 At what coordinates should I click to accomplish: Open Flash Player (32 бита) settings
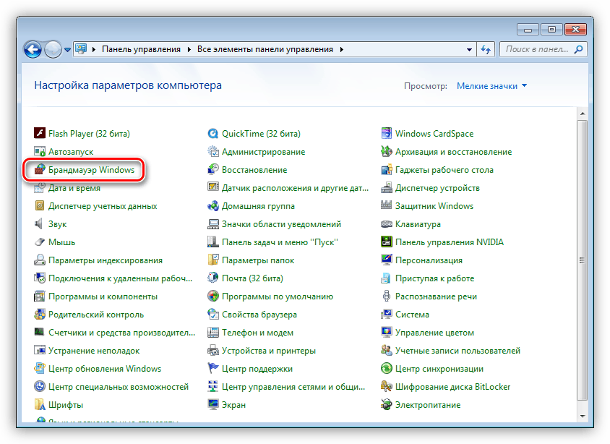87,133
